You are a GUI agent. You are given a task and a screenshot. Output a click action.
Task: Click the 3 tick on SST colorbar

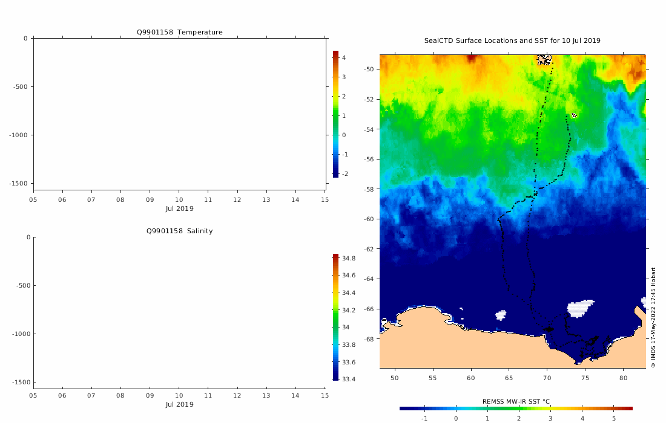tap(550, 418)
